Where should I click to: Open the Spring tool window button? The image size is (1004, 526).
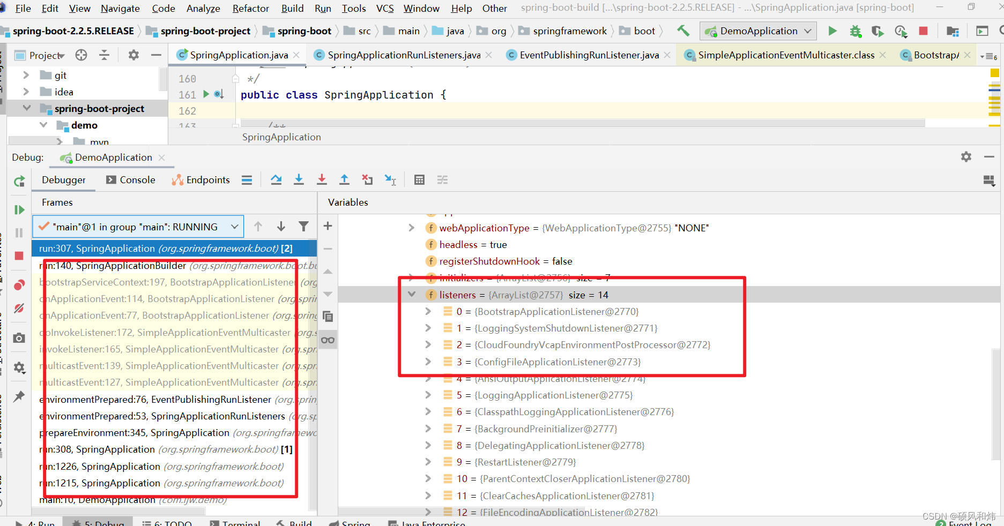pyautogui.click(x=349, y=523)
